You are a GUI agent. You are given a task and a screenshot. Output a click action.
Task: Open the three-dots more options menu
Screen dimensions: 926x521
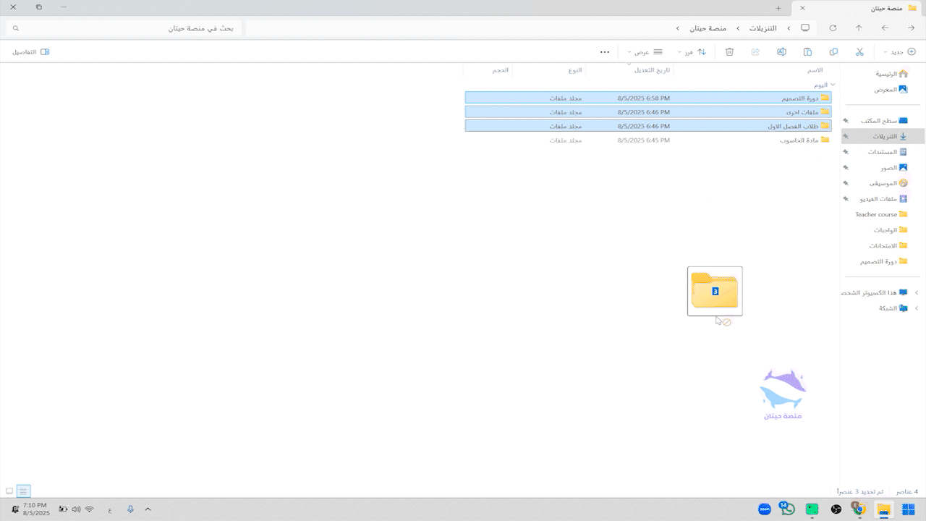click(605, 52)
